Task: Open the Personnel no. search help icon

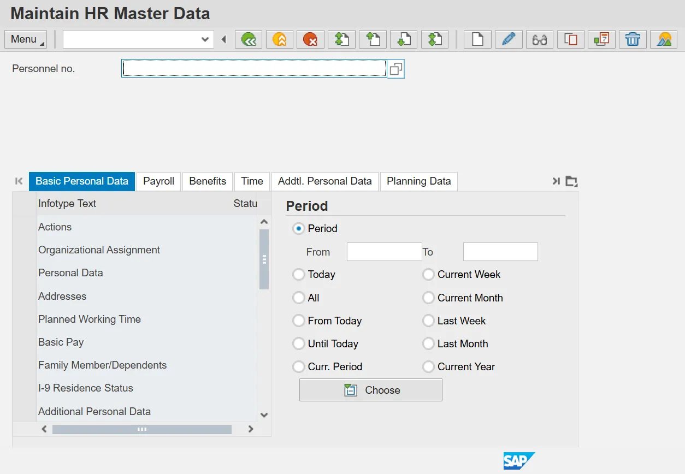Action: tap(395, 69)
